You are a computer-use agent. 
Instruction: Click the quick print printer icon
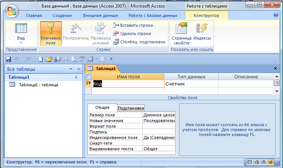[x=66, y=59]
